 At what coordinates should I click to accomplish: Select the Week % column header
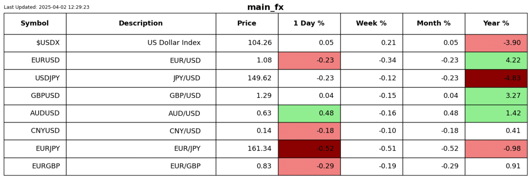click(371, 23)
